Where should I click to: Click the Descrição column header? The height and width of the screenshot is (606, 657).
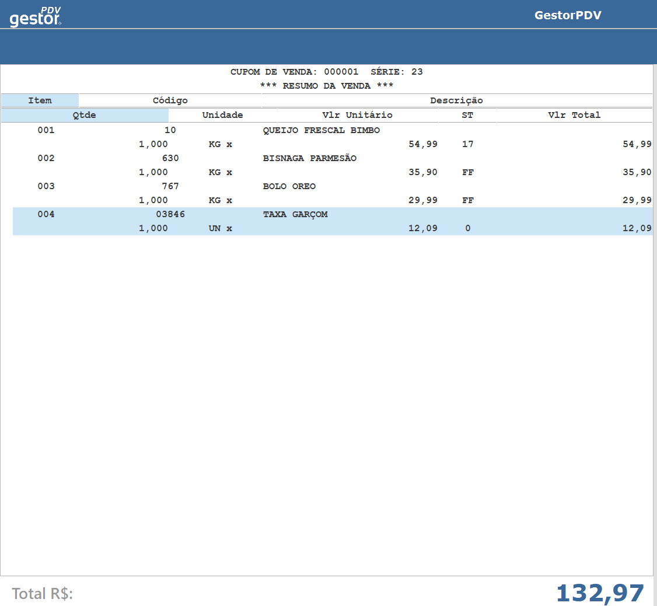pos(456,100)
